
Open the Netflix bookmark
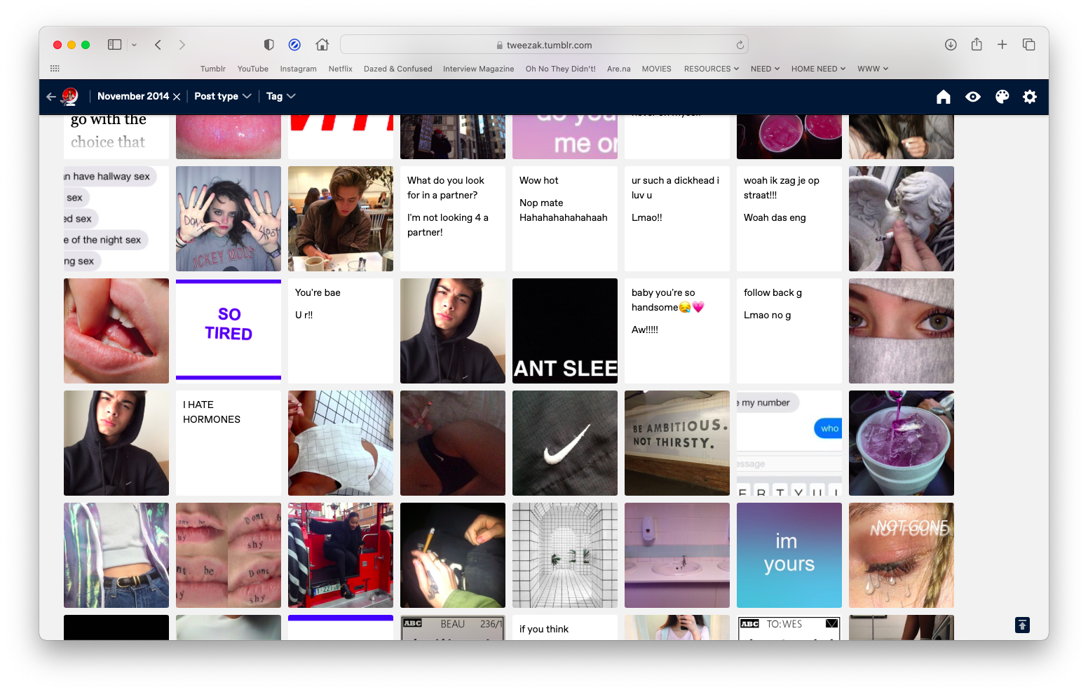(340, 69)
